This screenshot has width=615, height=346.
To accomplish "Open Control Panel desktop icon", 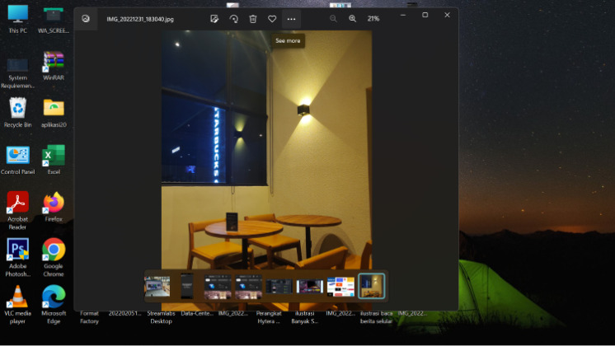I will point(17,160).
